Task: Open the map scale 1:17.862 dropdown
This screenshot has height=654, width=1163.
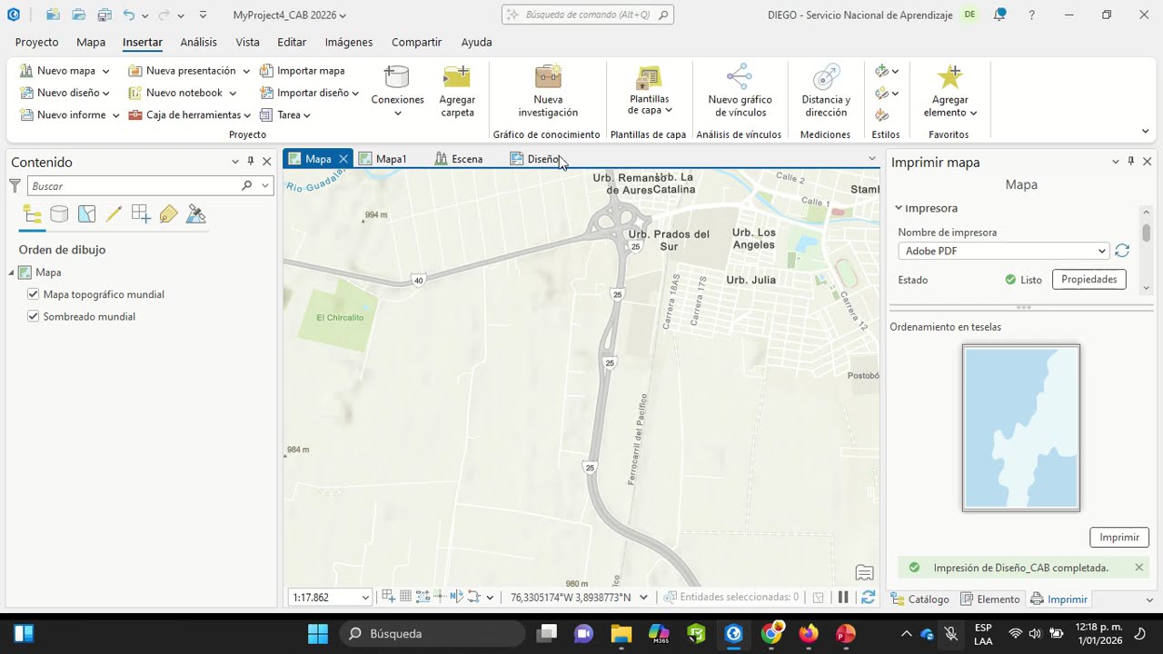Action: pyautogui.click(x=365, y=598)
